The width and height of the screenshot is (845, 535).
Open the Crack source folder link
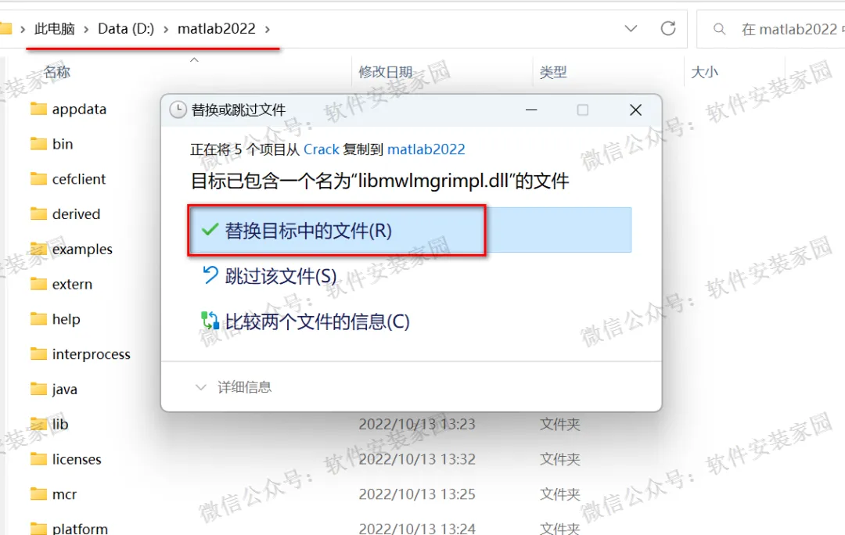pos(322,149)
